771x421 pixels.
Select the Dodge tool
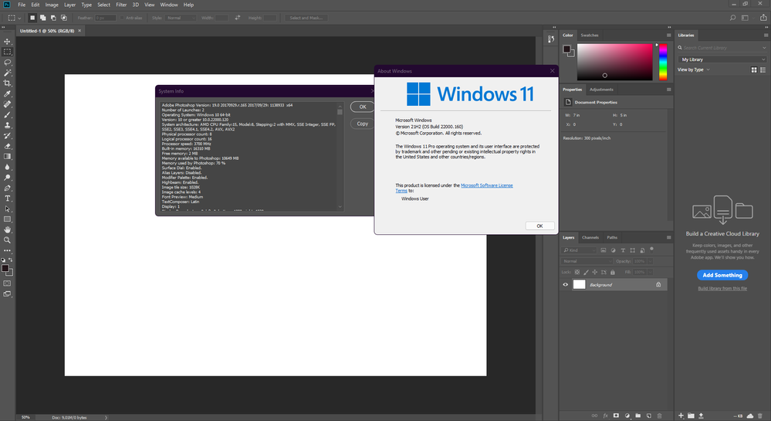pyautogui.click(x=8, y=177)
